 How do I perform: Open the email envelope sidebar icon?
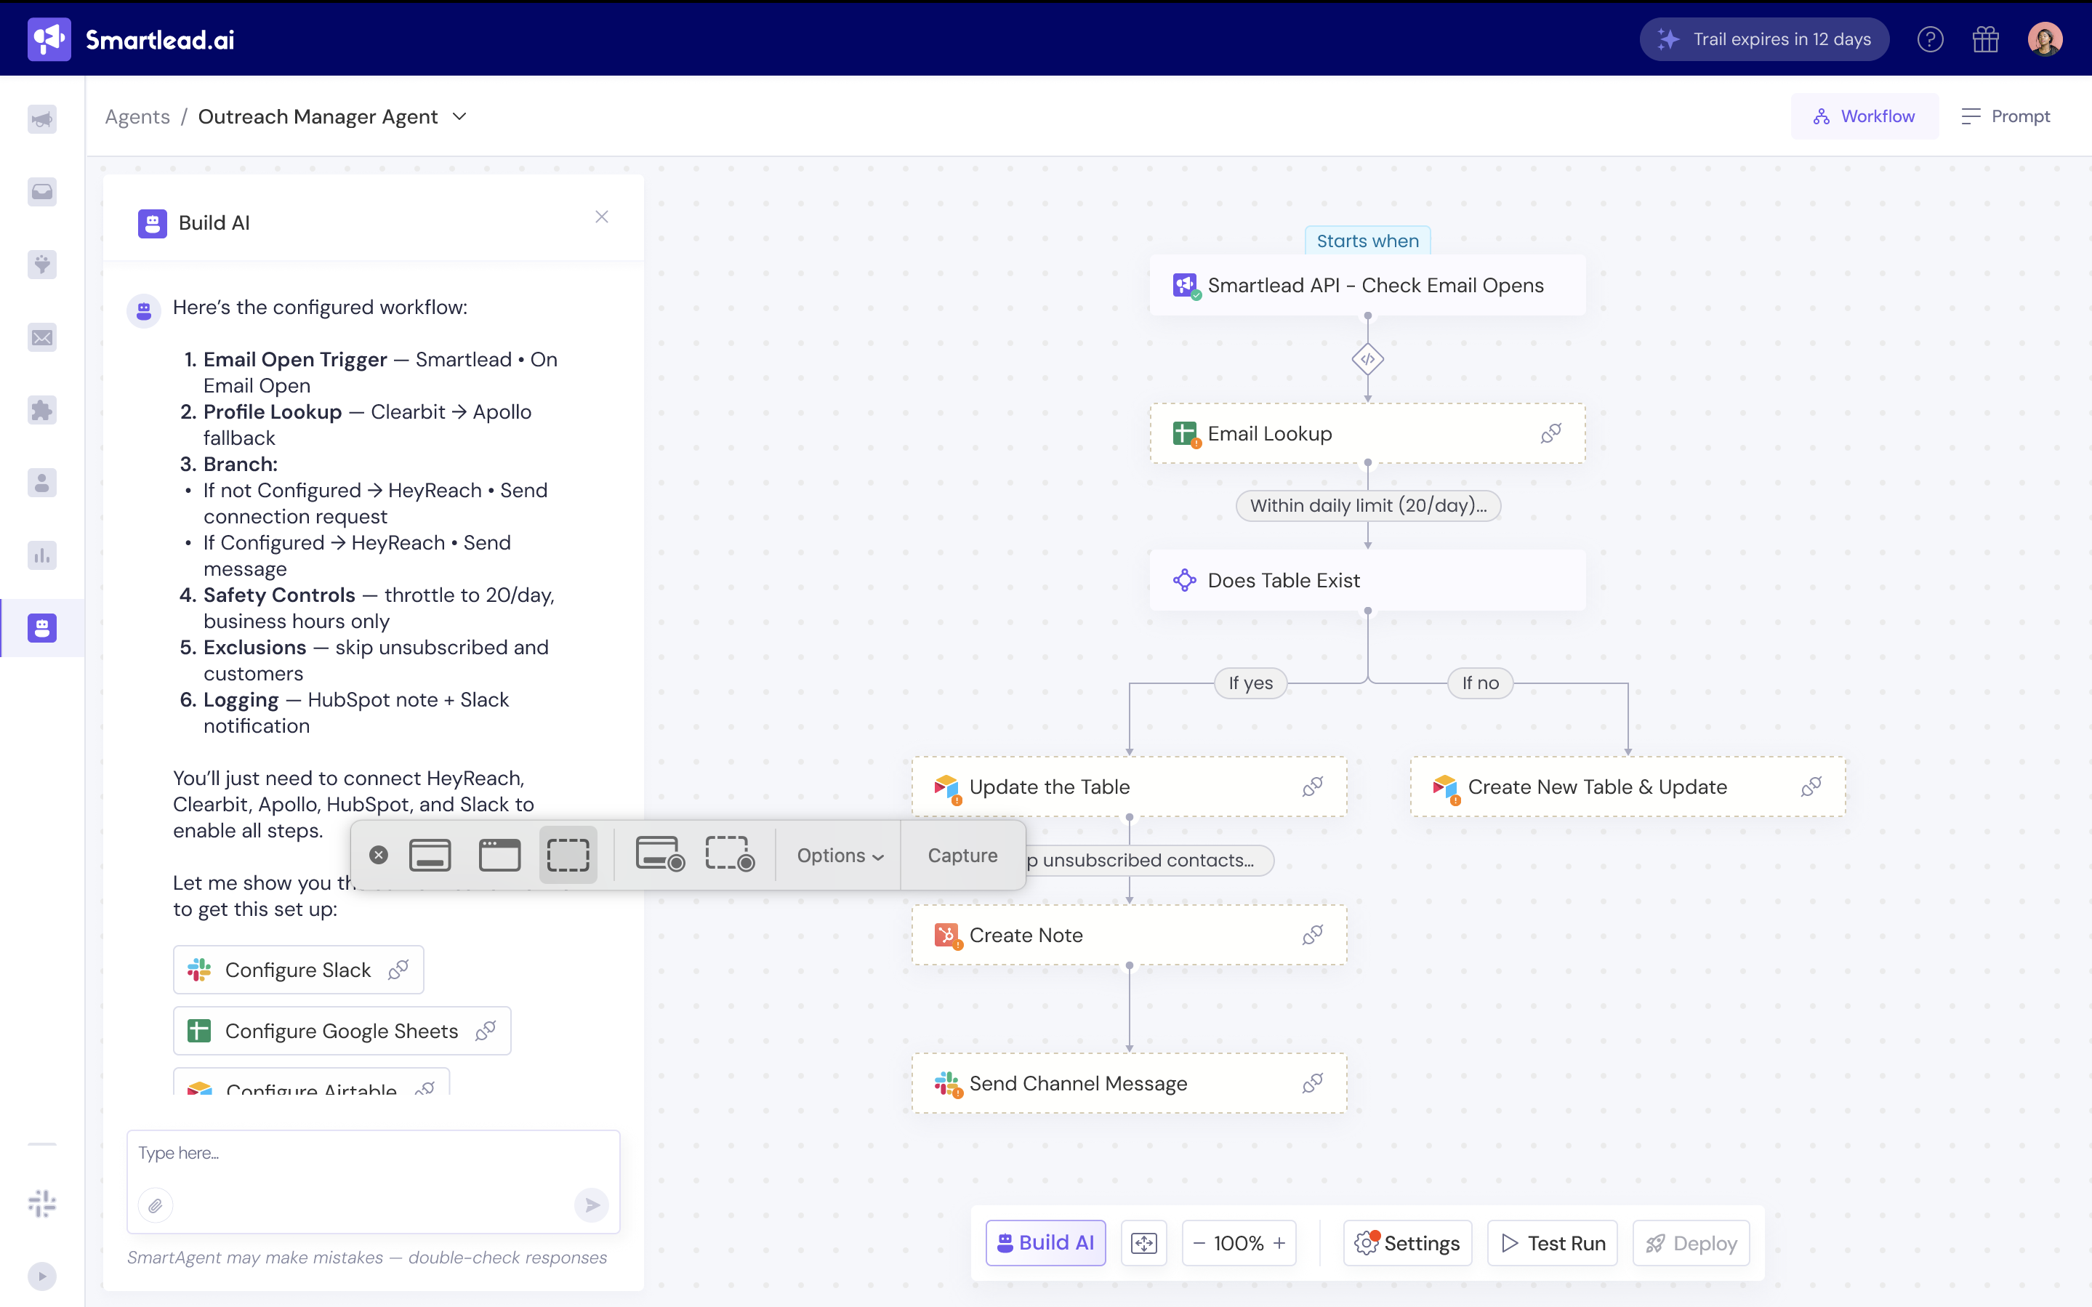coord(42,337)
